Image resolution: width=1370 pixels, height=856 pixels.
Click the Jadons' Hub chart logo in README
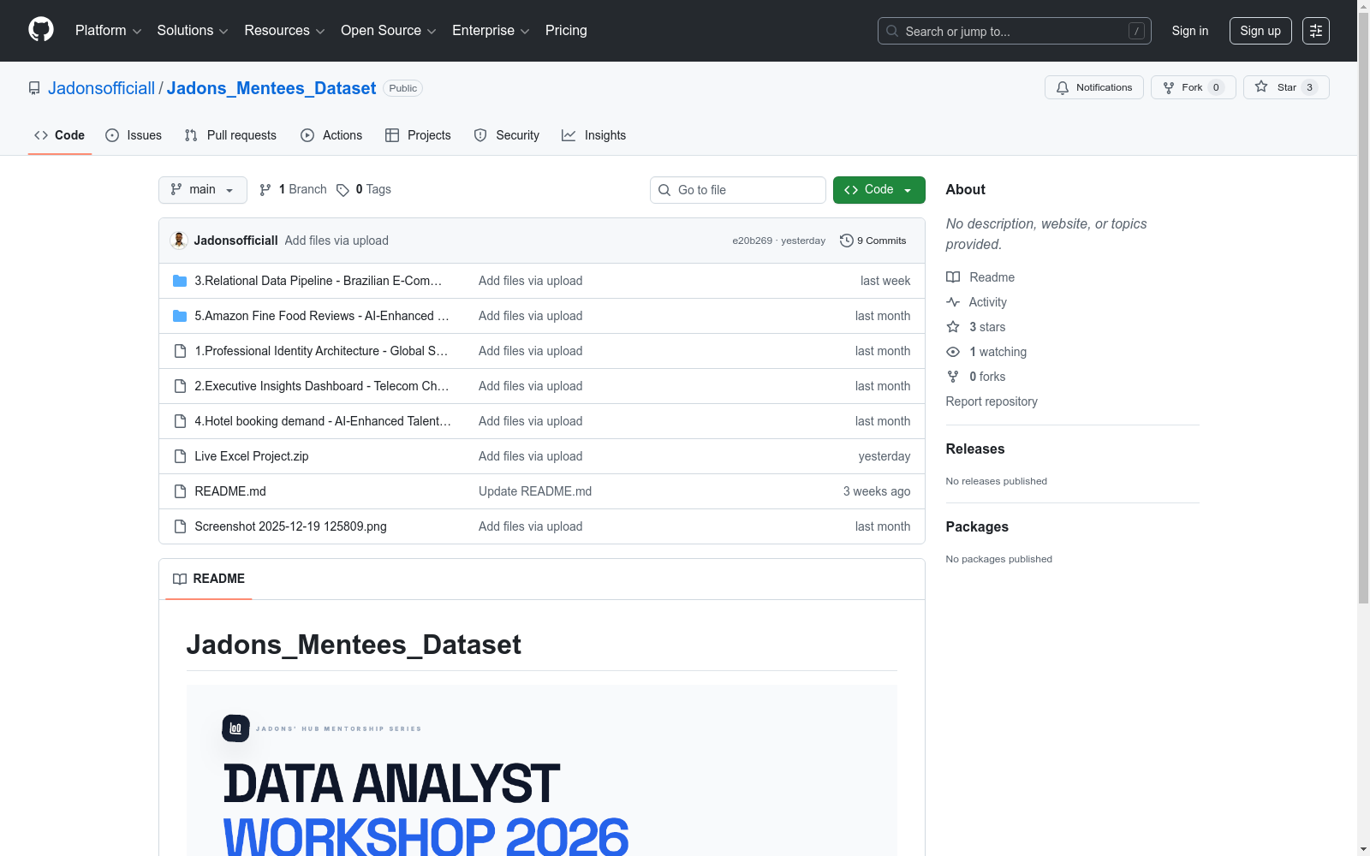pyautogui.click(x=235, y=728)
